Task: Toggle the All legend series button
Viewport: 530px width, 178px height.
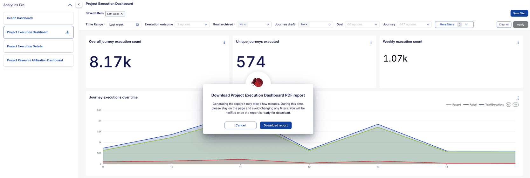Action: (508, 105)
